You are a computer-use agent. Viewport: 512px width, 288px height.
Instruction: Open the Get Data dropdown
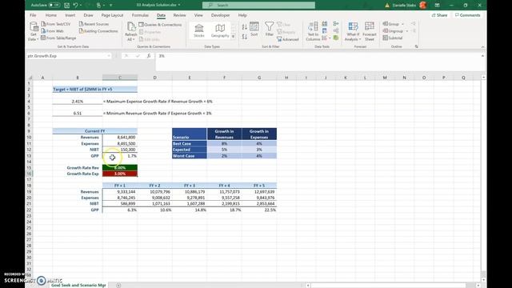point(34,31)
